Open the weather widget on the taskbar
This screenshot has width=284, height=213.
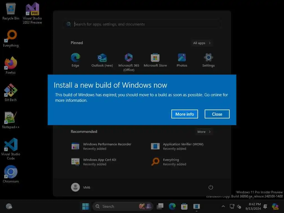(9, 206)
